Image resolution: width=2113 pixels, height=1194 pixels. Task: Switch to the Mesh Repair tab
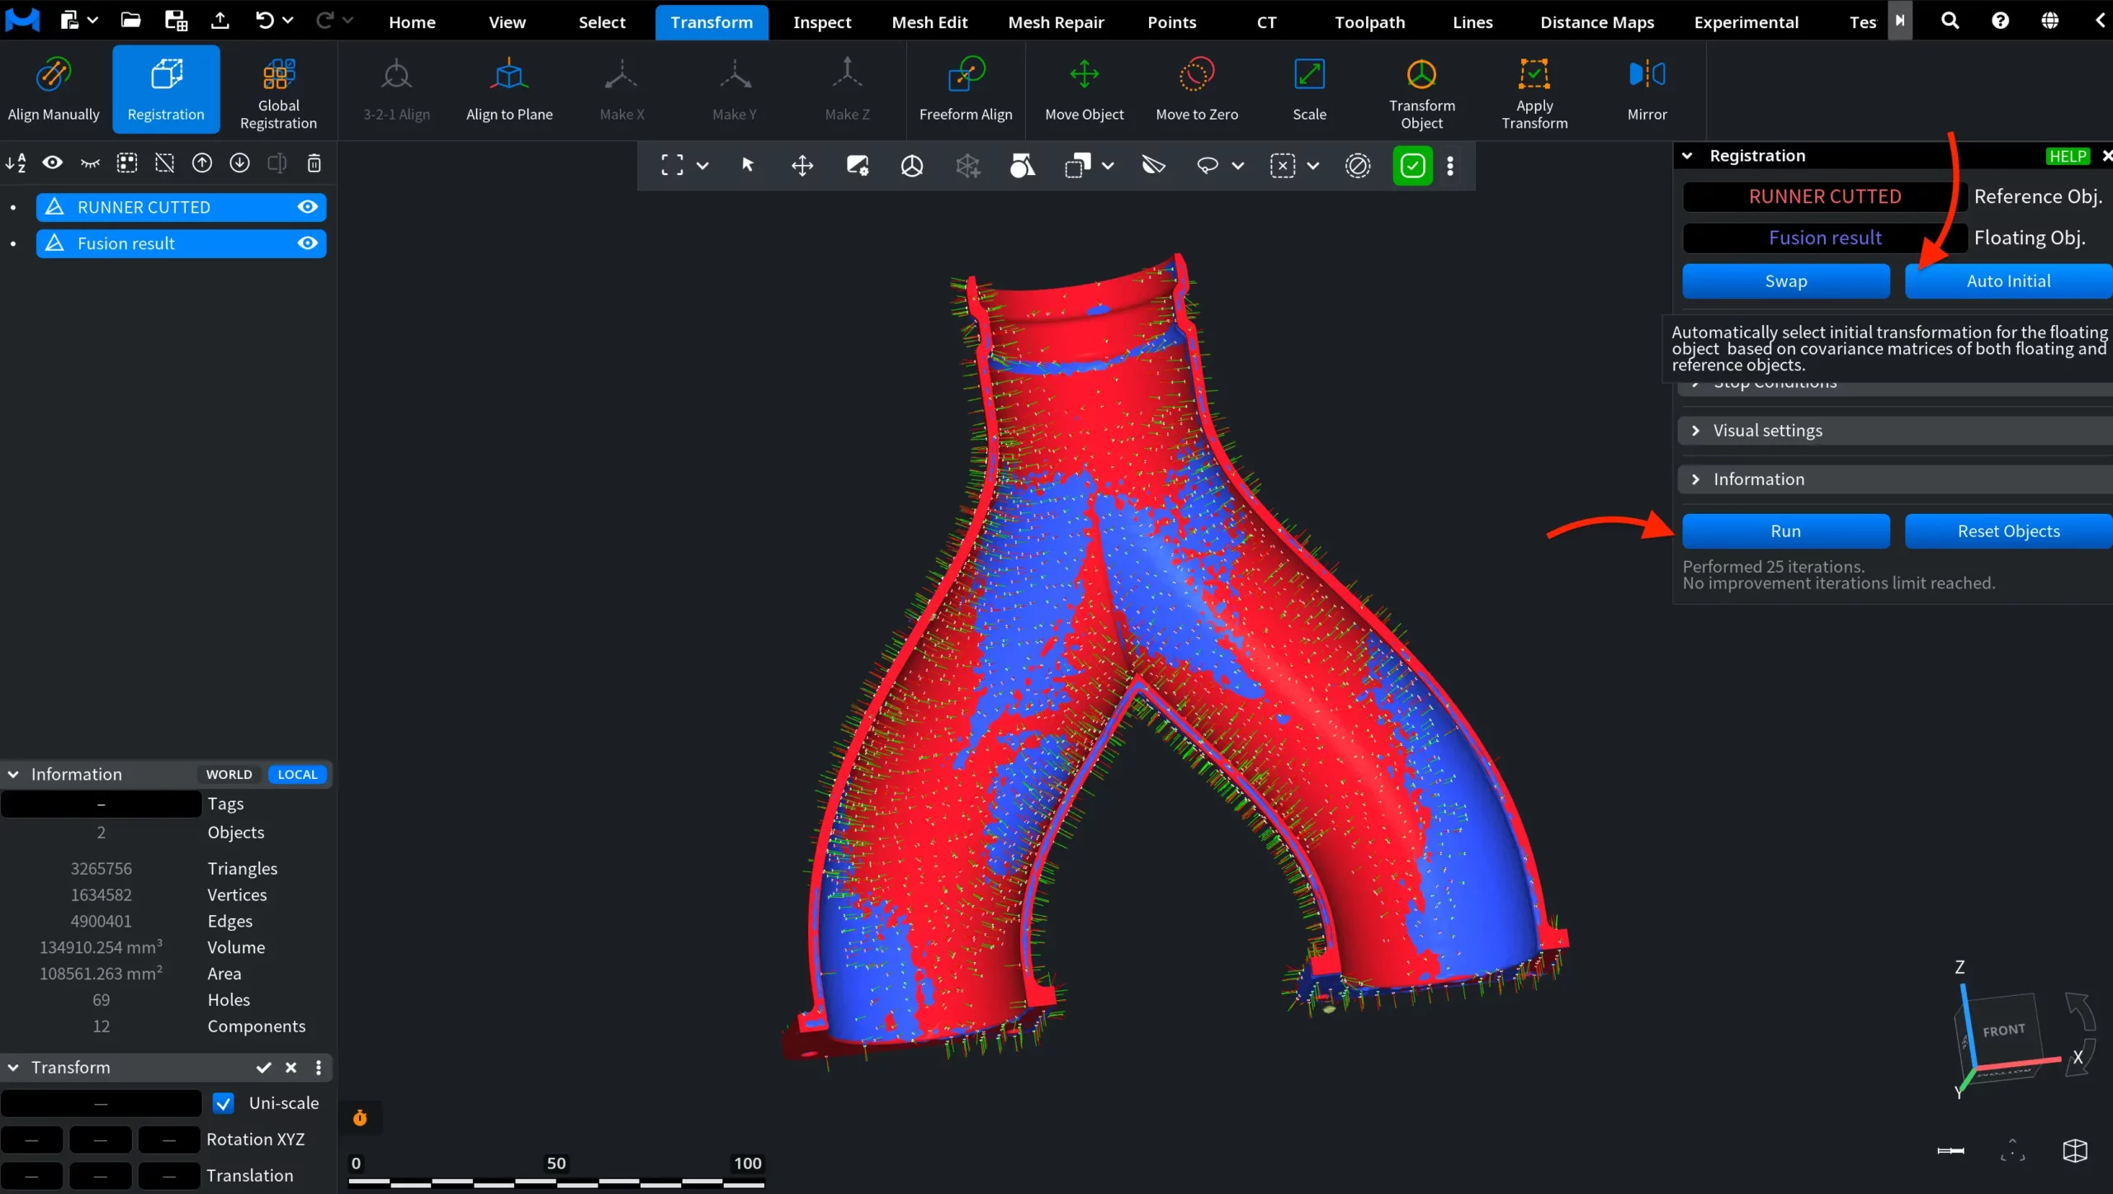[x=1056, y=22]
